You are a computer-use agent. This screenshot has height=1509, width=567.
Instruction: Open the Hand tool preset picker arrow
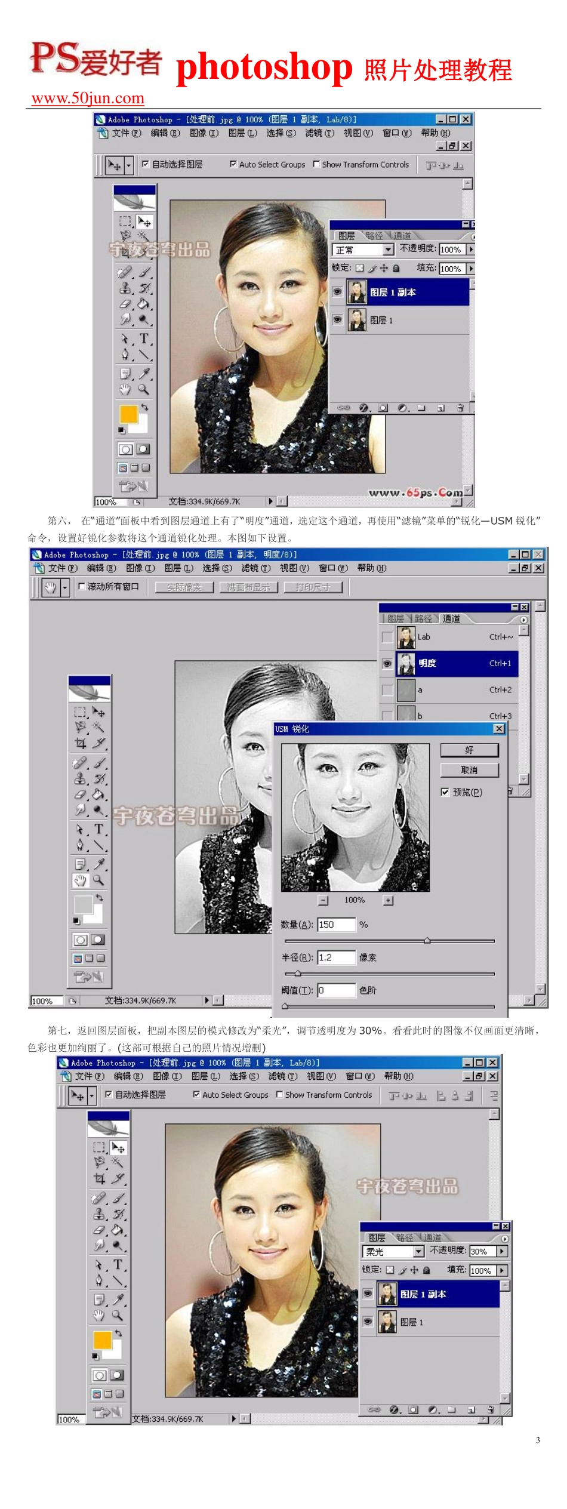tap(64, 587)
